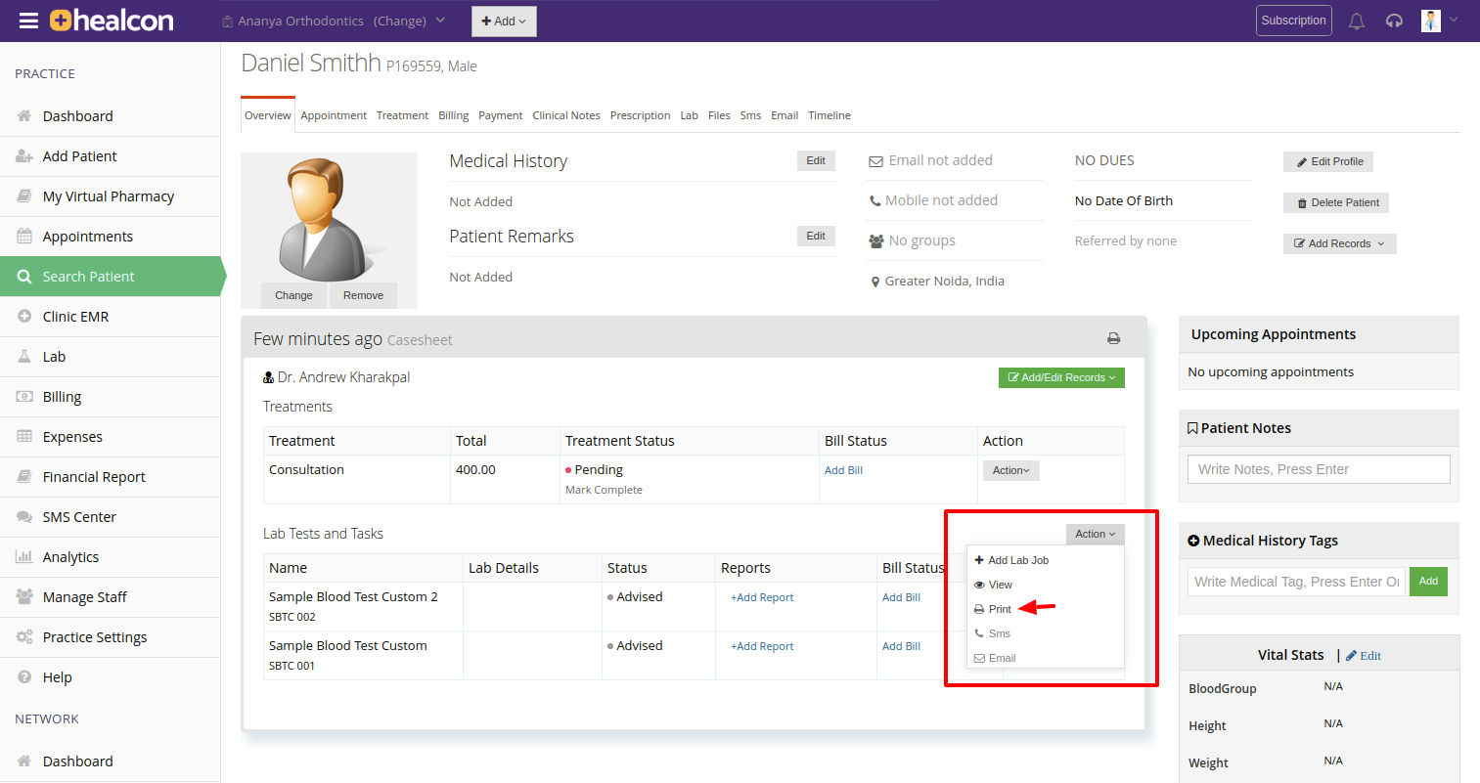
Task: Click the Help question mark icon
Action: (x=24, y=676)
